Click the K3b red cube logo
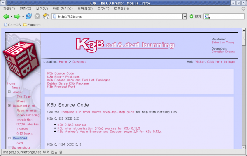This screenshot has width=247, height=156. point(21,60)
